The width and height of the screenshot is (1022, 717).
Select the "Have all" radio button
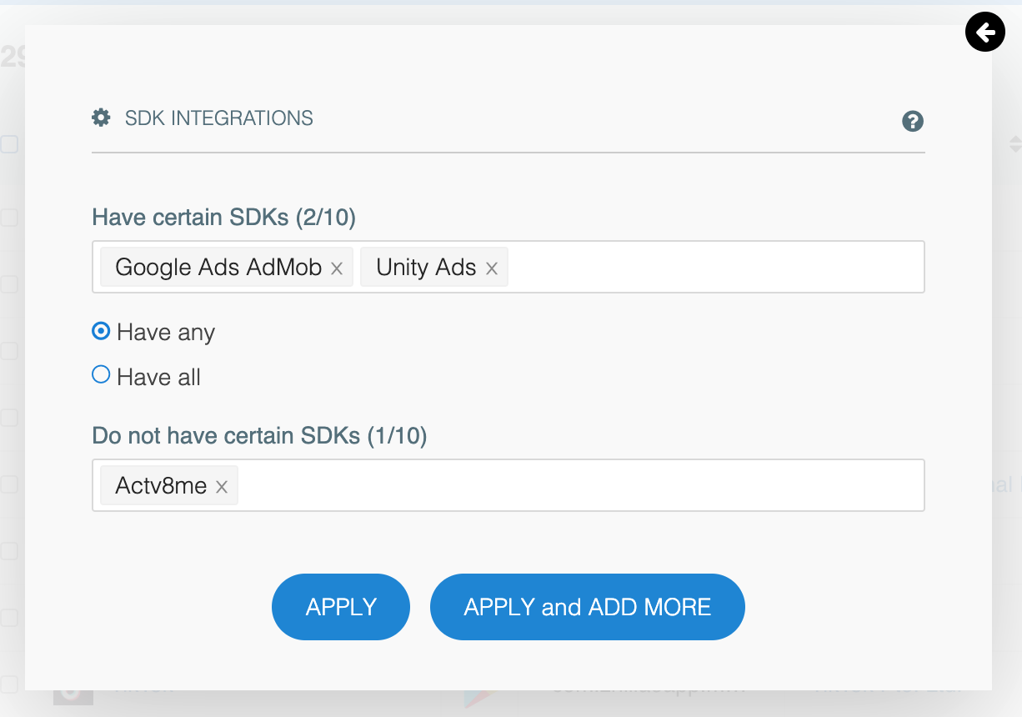(100, 374)
